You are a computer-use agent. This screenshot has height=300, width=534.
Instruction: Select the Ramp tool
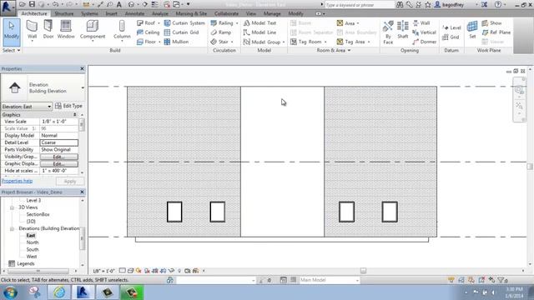220,32
